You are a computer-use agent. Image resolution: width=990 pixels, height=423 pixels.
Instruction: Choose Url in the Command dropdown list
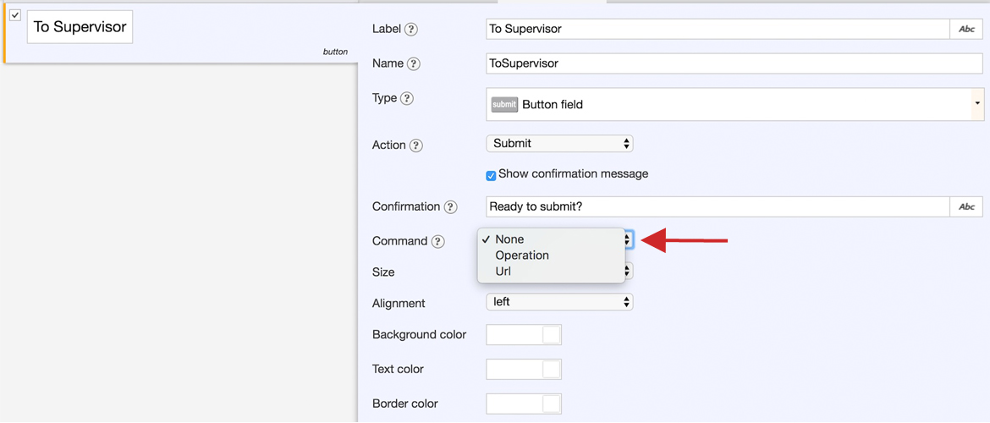click(x=503, y=272)
